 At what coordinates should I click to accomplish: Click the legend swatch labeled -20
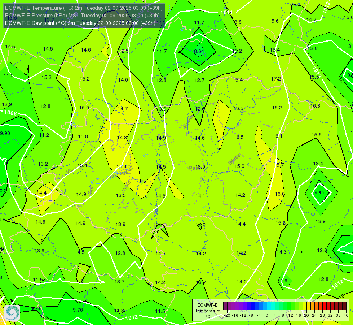click(x=225, y=306)
